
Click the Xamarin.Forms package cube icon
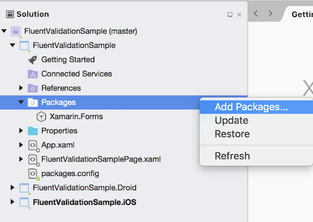[x=41, y=117]
